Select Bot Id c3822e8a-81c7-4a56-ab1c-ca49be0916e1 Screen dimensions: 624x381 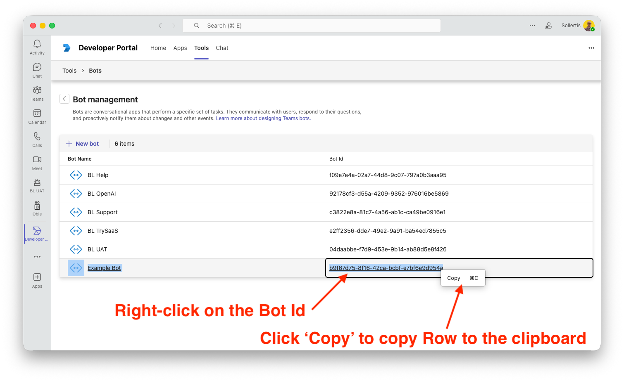click(387, 212)
